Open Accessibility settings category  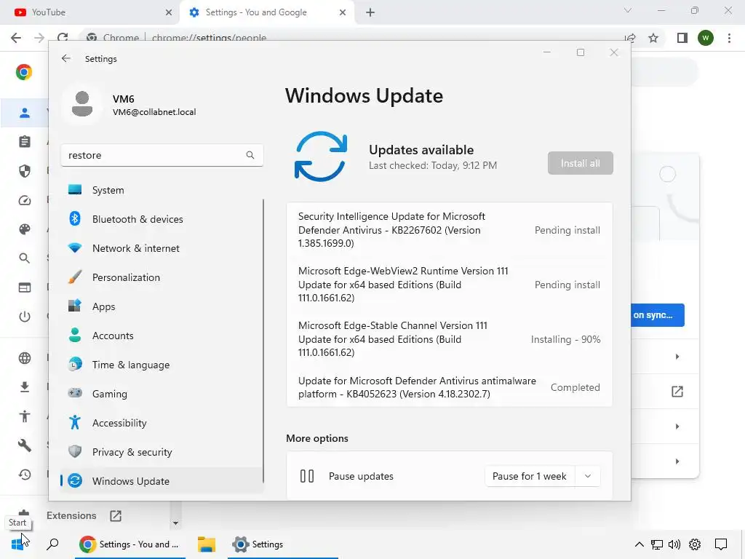[x=162, y=423]
